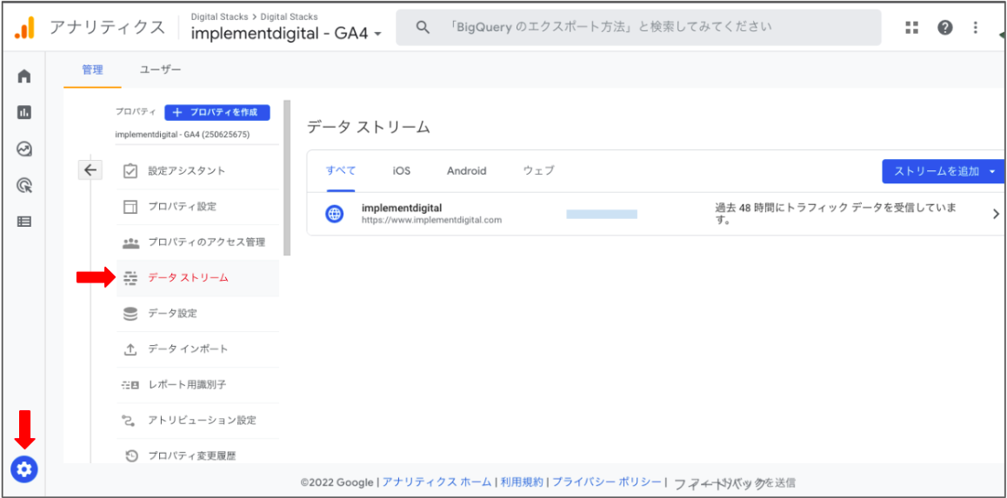The width and height of the screenshot is (1007, 498).
Task: Open the プライバシー ポリシー footer link
Action: 607,482
